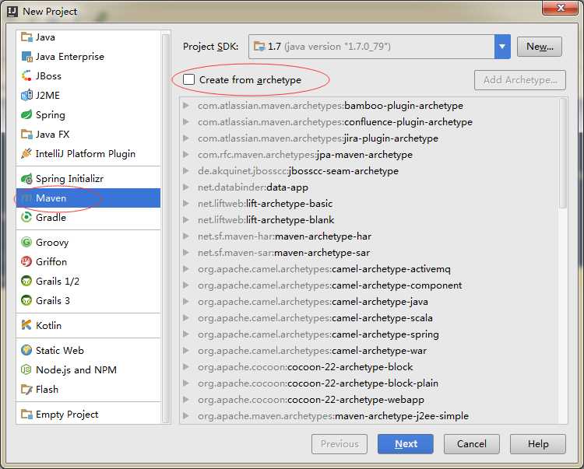The image size is (584, 469).
Task: Select the Kotlin project type label
Action: 49,325
